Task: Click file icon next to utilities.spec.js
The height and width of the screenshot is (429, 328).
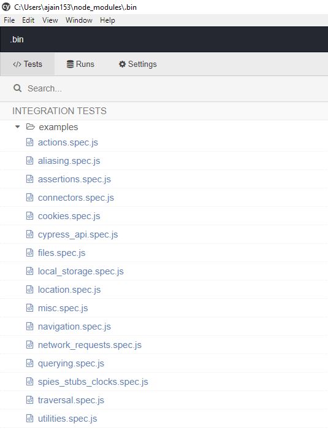Action: 30,418
